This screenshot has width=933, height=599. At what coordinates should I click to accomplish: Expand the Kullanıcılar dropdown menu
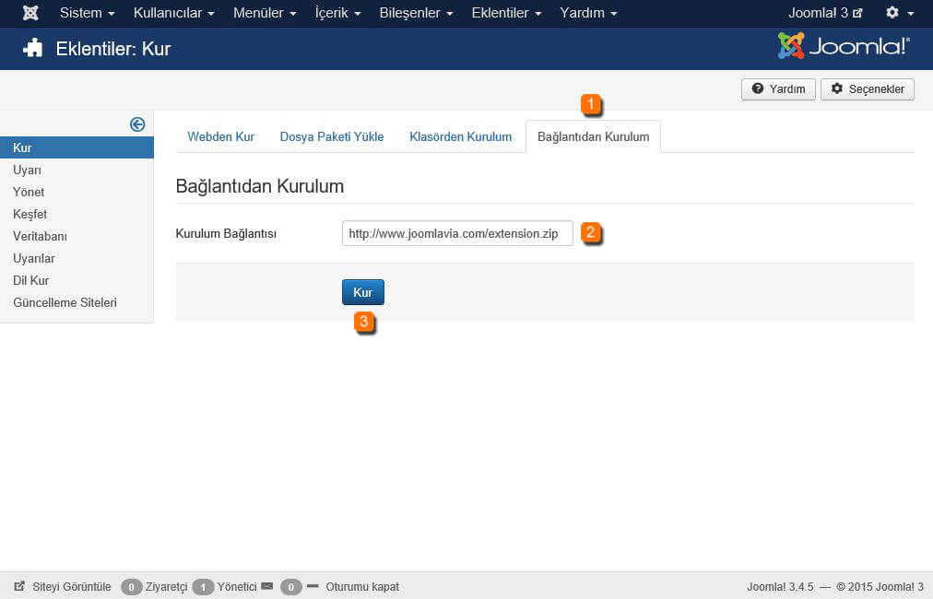coord(173,13)
